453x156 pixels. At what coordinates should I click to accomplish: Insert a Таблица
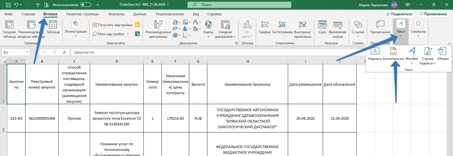(53, 27)
